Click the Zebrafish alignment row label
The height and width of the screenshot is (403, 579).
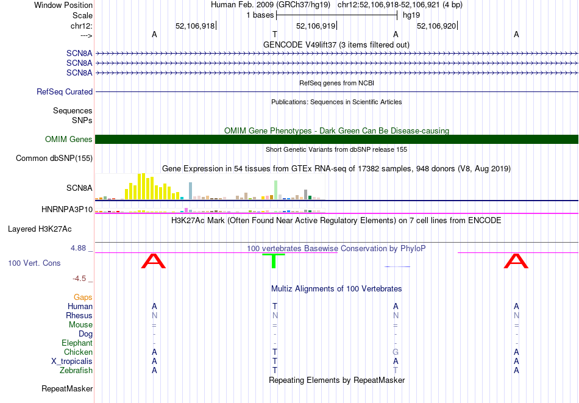point(76,371)
